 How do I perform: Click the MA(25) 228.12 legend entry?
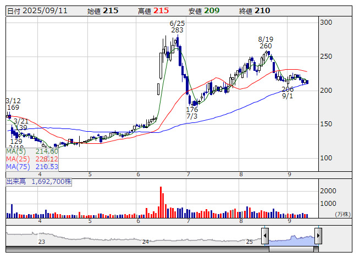click(x=32, y=159)
